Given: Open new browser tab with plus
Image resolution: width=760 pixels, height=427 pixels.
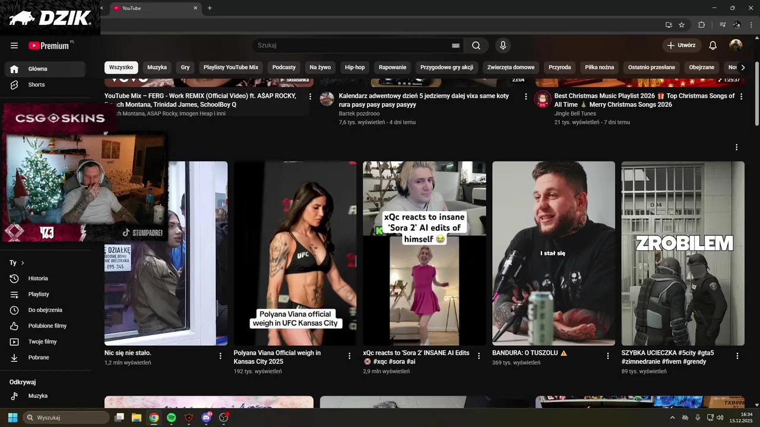Looking at the screenshot, I should pos(210,8).
